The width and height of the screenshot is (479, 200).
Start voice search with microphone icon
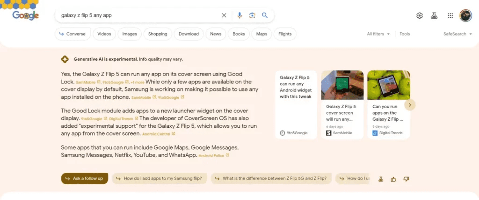(239, 15)
